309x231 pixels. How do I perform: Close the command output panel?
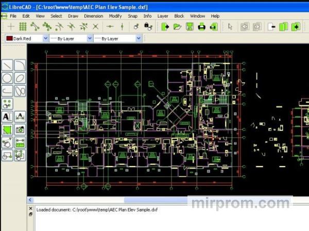point(30,208)
